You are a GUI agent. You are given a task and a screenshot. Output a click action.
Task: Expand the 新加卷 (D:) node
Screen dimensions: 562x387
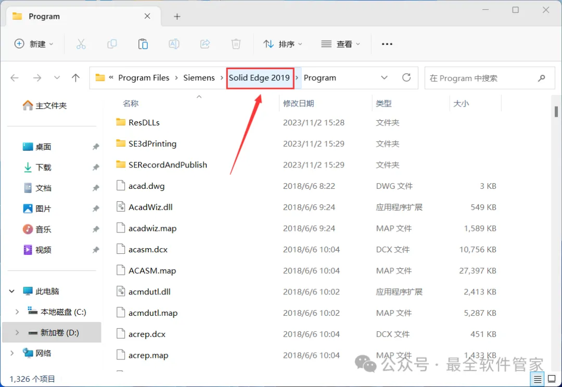(x=17, y=332)
